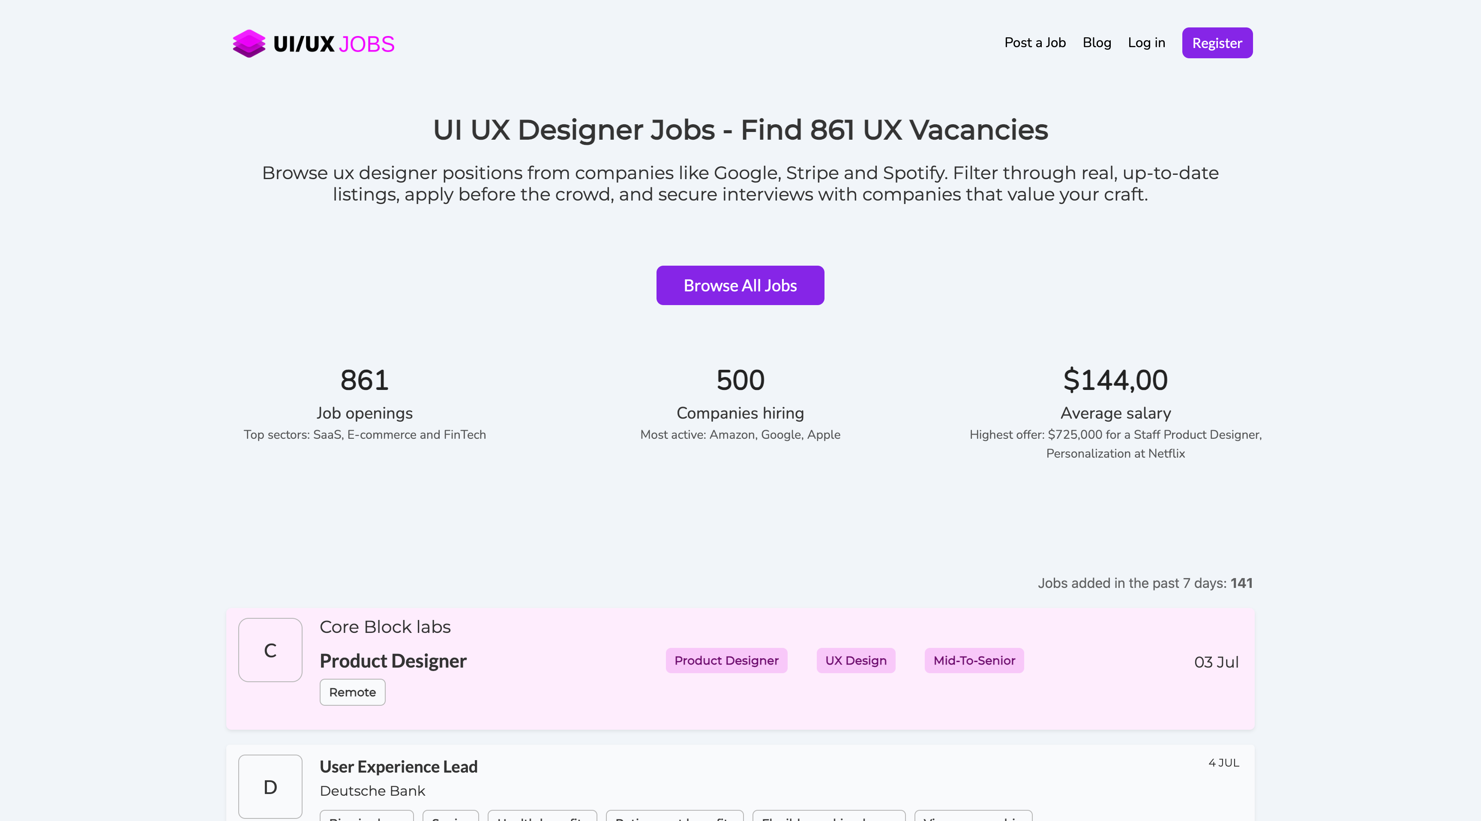Screen dimensions: 1481x821
Task: Select the Product Designer pink tag
Action: click(x=726, y=661)
